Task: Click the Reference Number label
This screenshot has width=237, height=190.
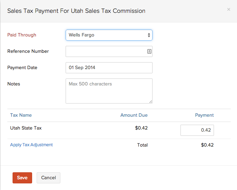Action: click(28, 51)
